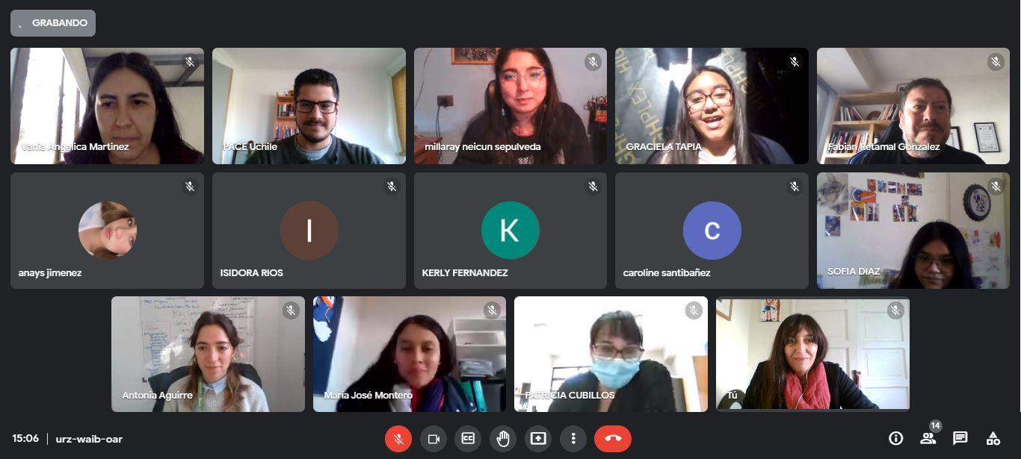Turn on captions with the CC button

(x=469, y=439)
